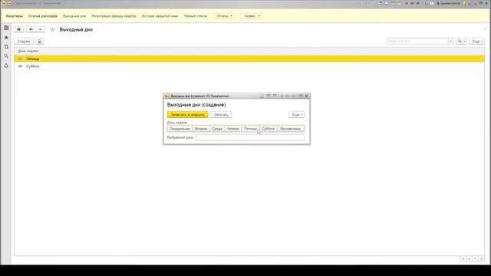This screenshot has width=491, height=276.
Task: Open Выходные дни in the top menu
Action: click(x=74, y=16)
